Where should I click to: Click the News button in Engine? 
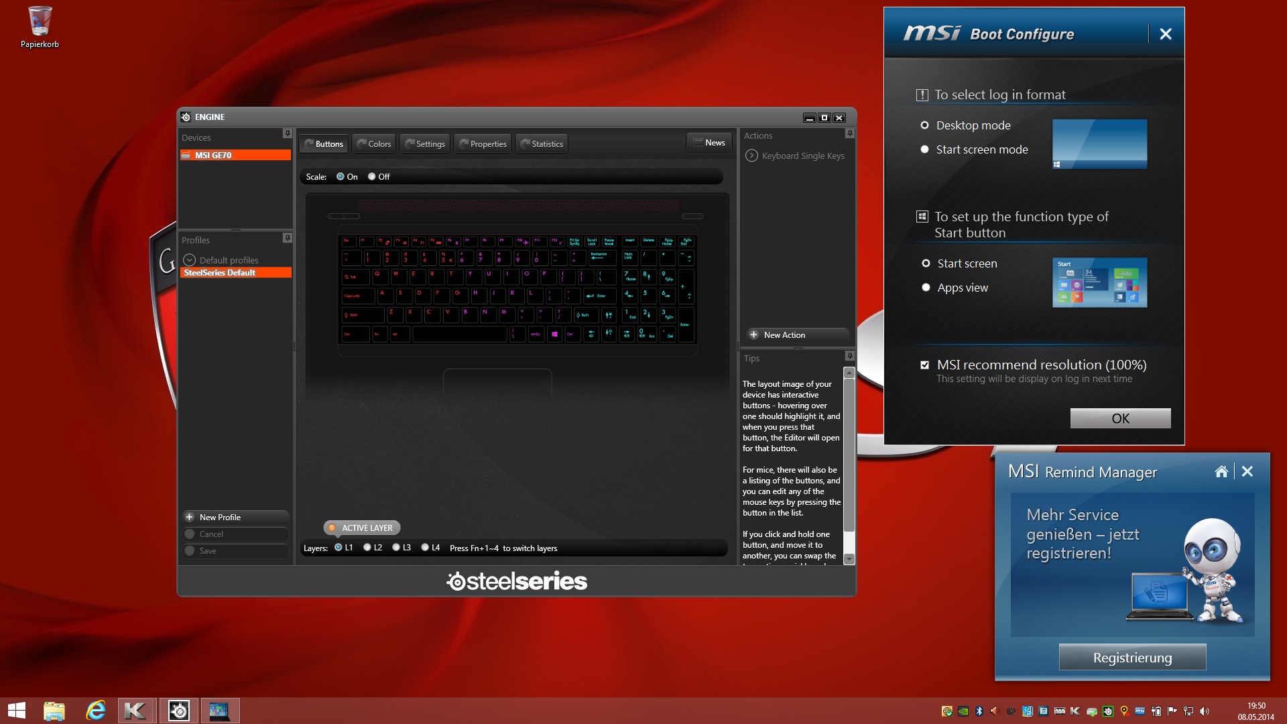click(x=709, y=142)
